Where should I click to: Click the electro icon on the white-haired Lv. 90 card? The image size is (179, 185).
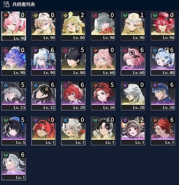pyautogui.click(x=36, y=50)
